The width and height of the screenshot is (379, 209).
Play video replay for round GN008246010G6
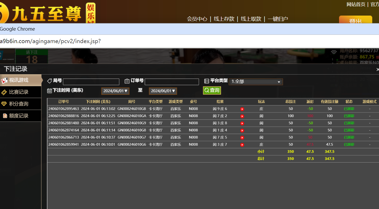(x=242, y=145)
